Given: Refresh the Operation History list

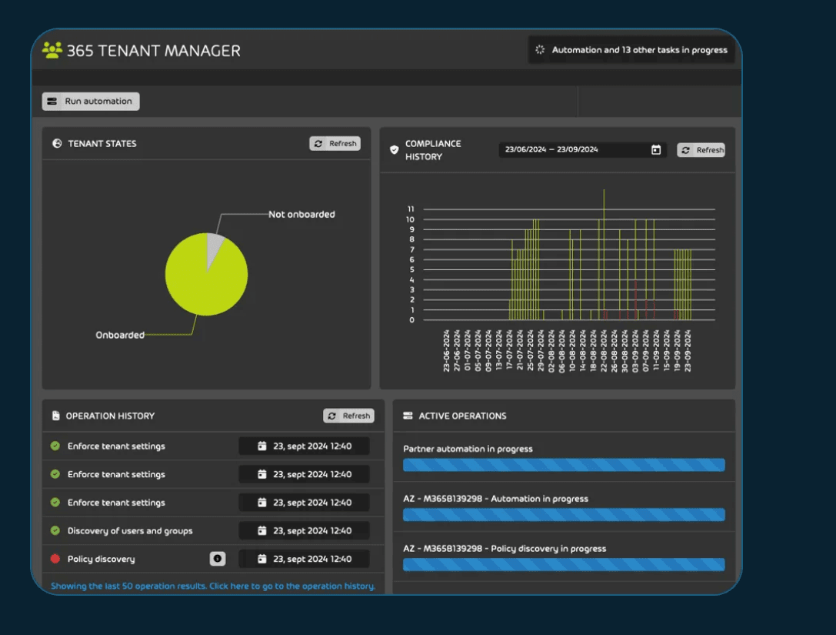Looking at the screenshot, I should (x=348, y=416).
